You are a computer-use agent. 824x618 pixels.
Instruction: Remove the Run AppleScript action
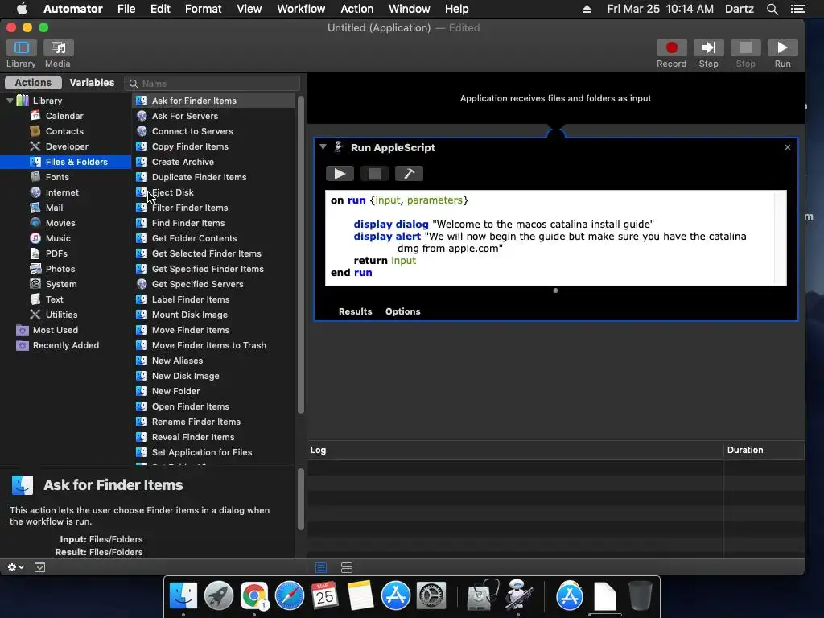click(x=787, y=147)
